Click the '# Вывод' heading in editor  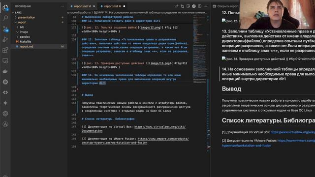point(87,95)
